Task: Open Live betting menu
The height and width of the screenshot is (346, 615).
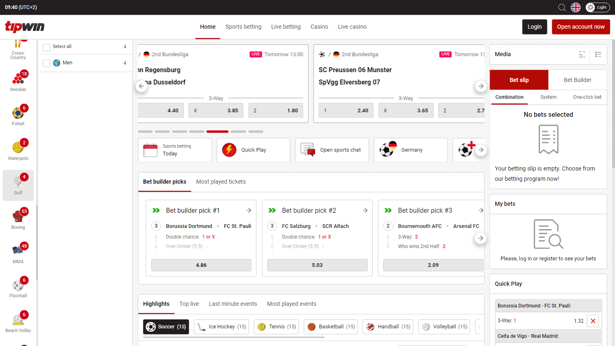Action: coord(286,27)
